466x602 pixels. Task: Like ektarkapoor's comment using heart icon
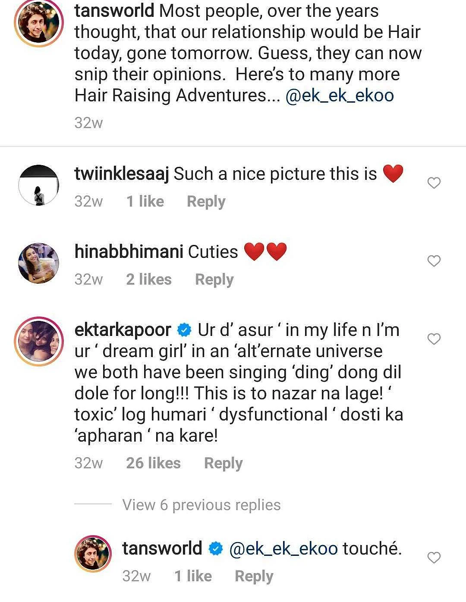point(434,339)
